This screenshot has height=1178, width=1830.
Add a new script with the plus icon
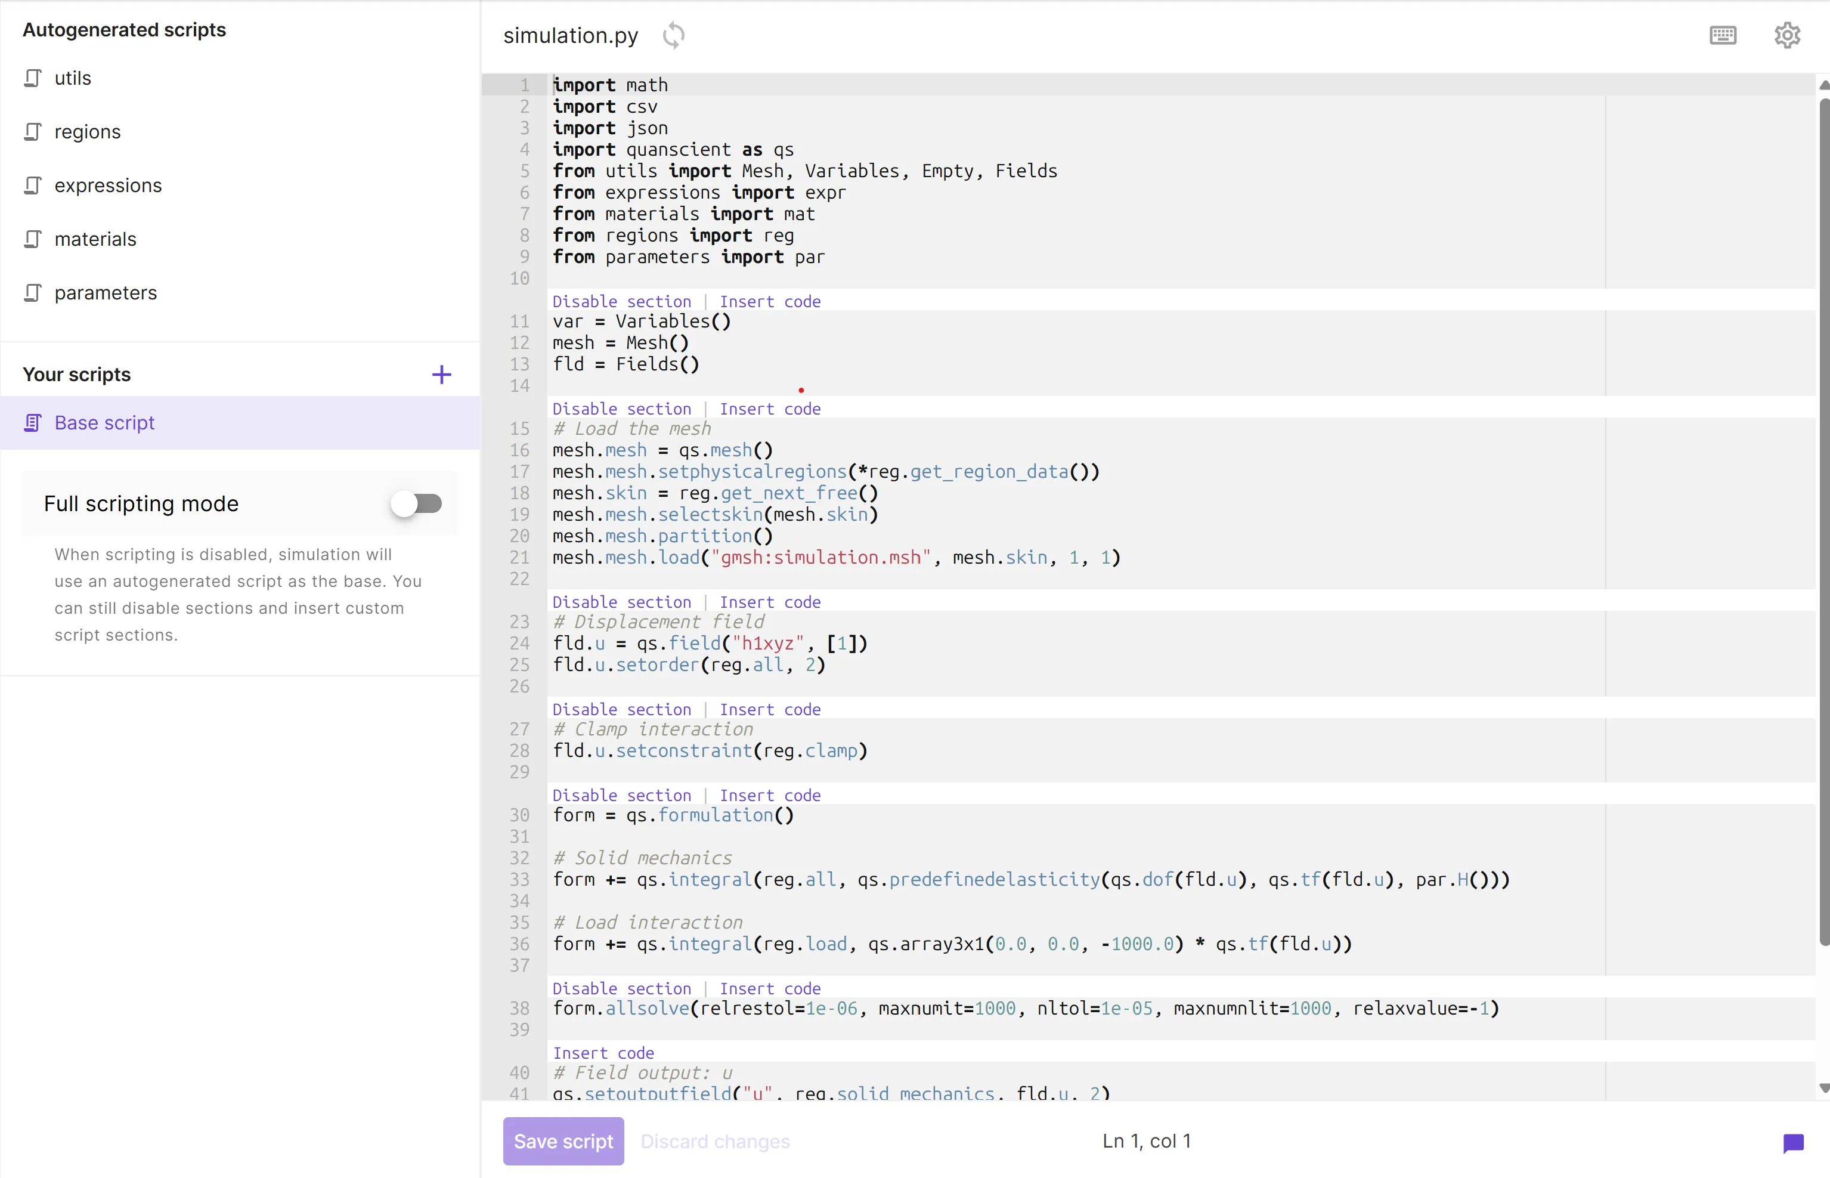coord(442,374)
